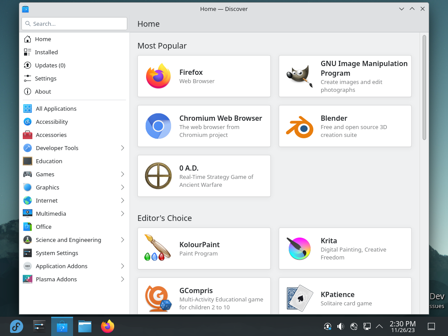Open Updates (0) page
The height and width of the screenshot is (336, 448).
click(74, 66)
